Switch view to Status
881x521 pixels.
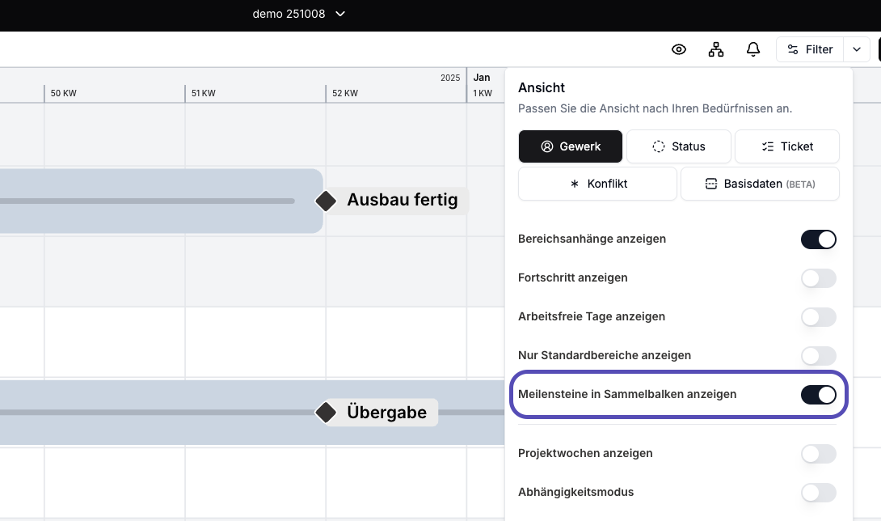[679, 146]
